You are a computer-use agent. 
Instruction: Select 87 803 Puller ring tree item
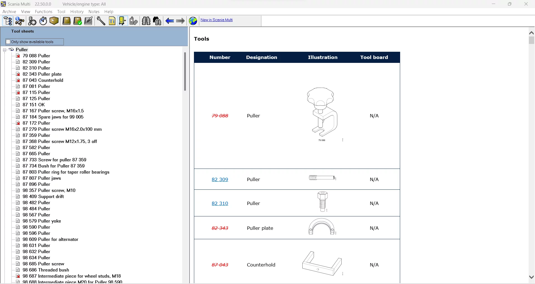tap(66, 172)
